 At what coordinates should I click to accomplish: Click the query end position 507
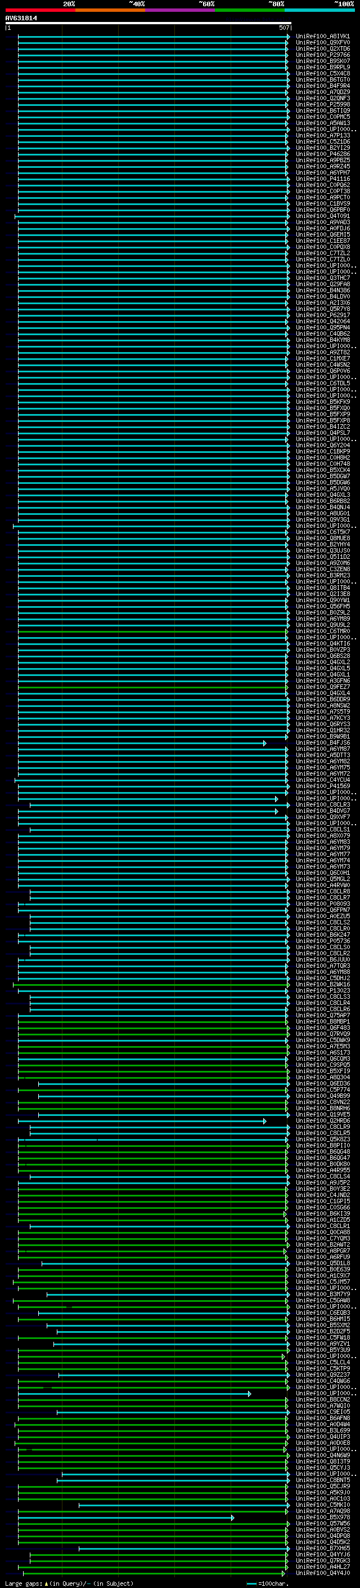(x=283, y=28)
